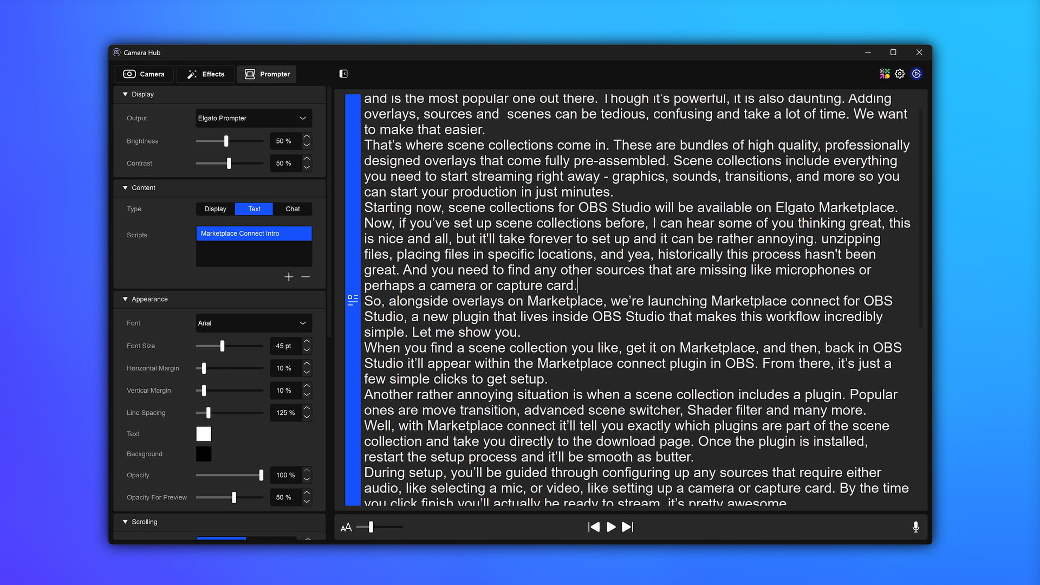Decrease Opacity For Preview with down arrow

[307, 502]
